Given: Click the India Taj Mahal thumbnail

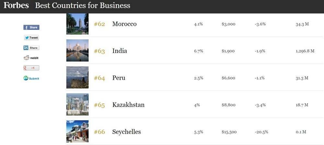Looking at the screenshot, I should (x=77, y=50).
